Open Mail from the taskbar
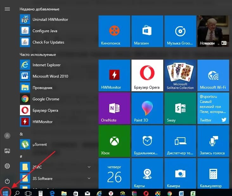The width and height of the screenshot is (232, 196). click(87, 193)
